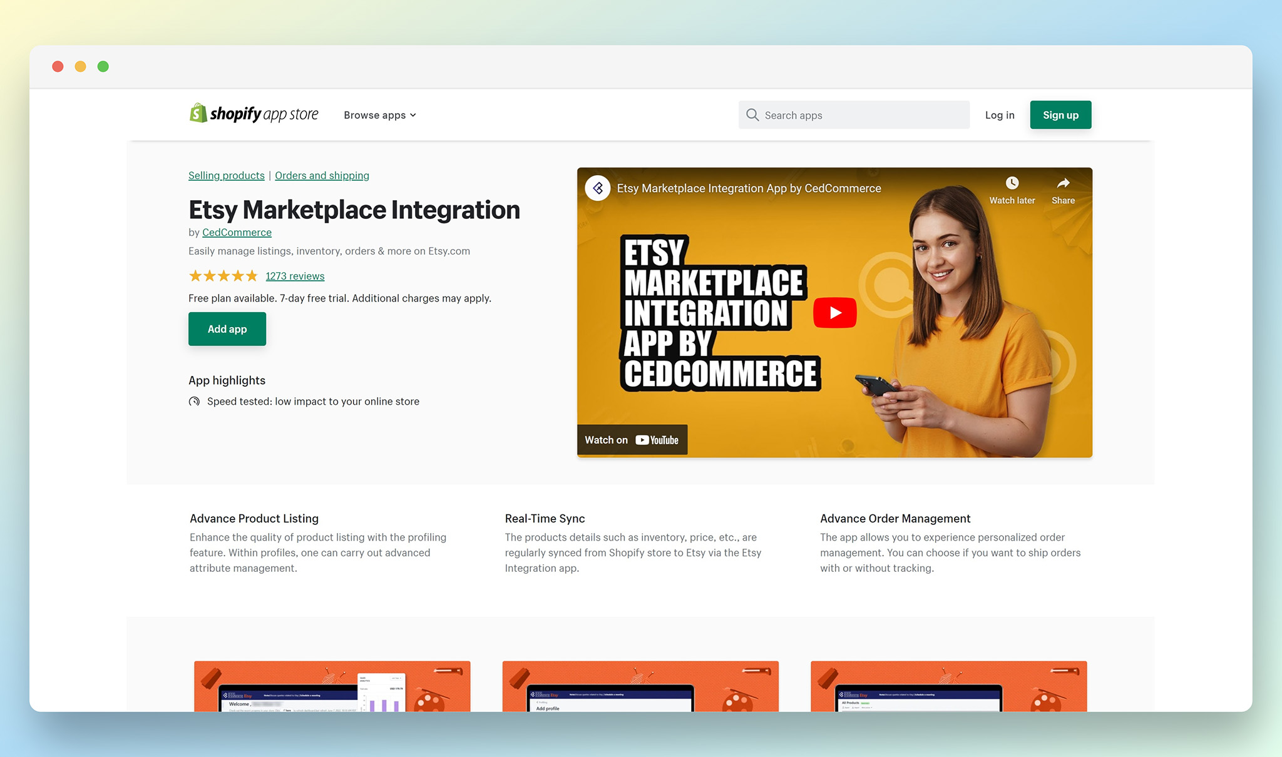Click the Share arrow icon on video
This screenshot has height=757, width=1282.
(1063, 183)
